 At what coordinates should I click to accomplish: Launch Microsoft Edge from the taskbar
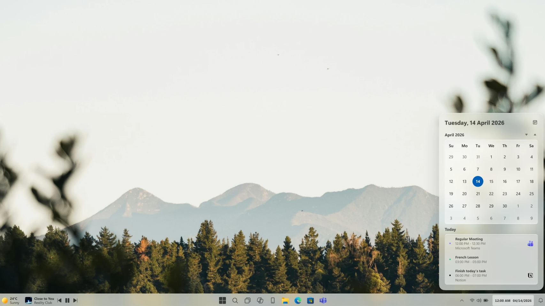tap(298, 300)
